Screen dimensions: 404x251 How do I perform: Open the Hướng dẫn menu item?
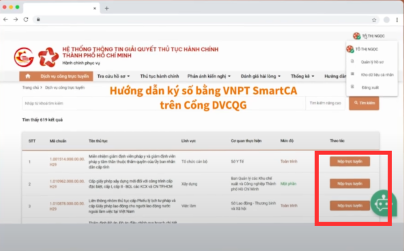335,76
